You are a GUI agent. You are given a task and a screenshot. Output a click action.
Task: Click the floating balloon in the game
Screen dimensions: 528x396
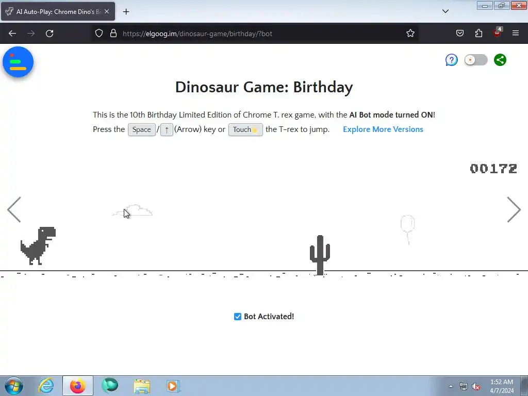click(x=407, y=229)
